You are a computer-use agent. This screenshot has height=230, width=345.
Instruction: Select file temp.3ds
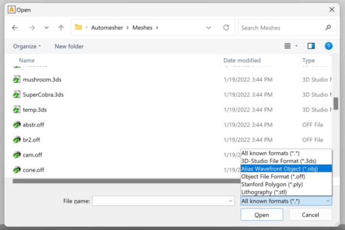35,110
